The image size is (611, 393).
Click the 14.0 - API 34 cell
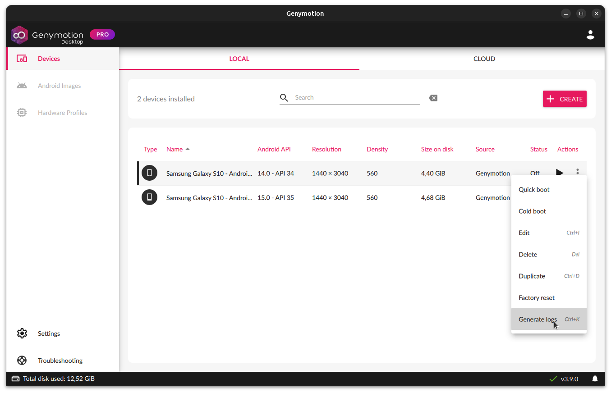coord(276,174)
